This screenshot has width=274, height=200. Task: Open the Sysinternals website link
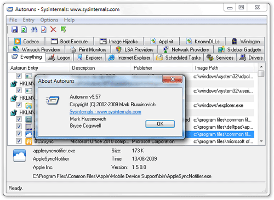(105, 112)
